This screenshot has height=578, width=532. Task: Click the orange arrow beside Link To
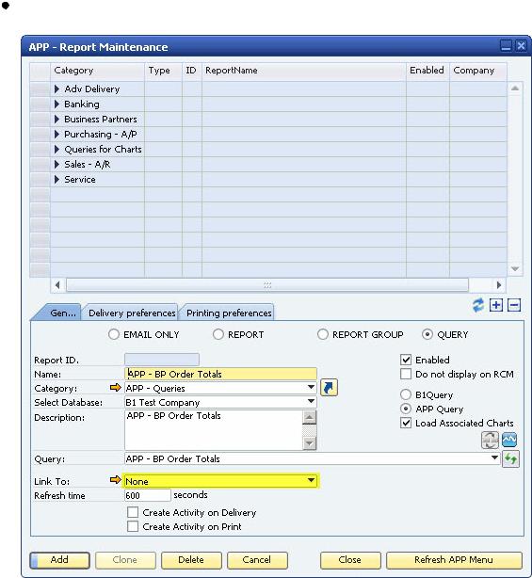coord(116,480)
